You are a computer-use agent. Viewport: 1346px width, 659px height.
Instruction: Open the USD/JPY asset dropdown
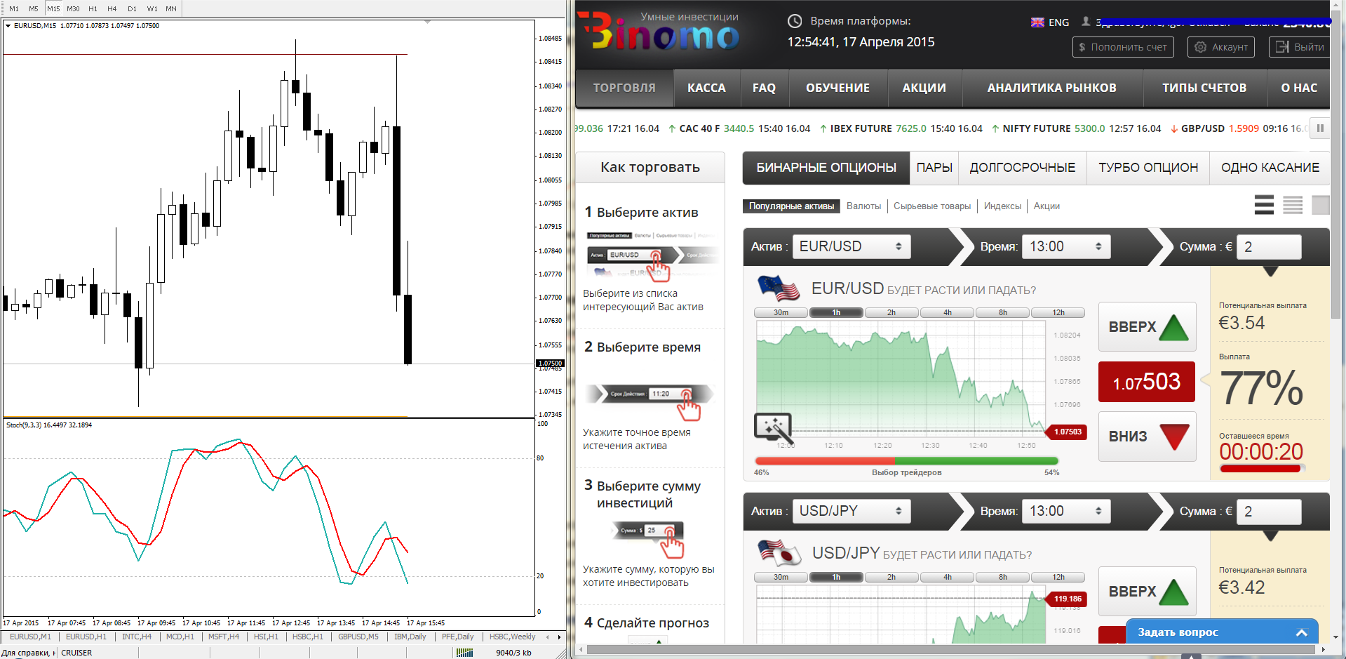pos(851,511)
